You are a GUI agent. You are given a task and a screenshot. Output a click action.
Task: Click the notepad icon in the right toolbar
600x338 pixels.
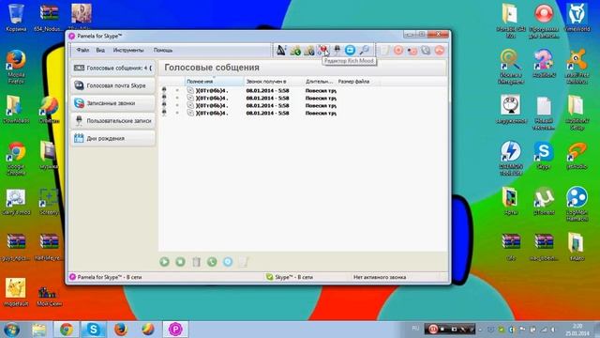click(384, 50)
